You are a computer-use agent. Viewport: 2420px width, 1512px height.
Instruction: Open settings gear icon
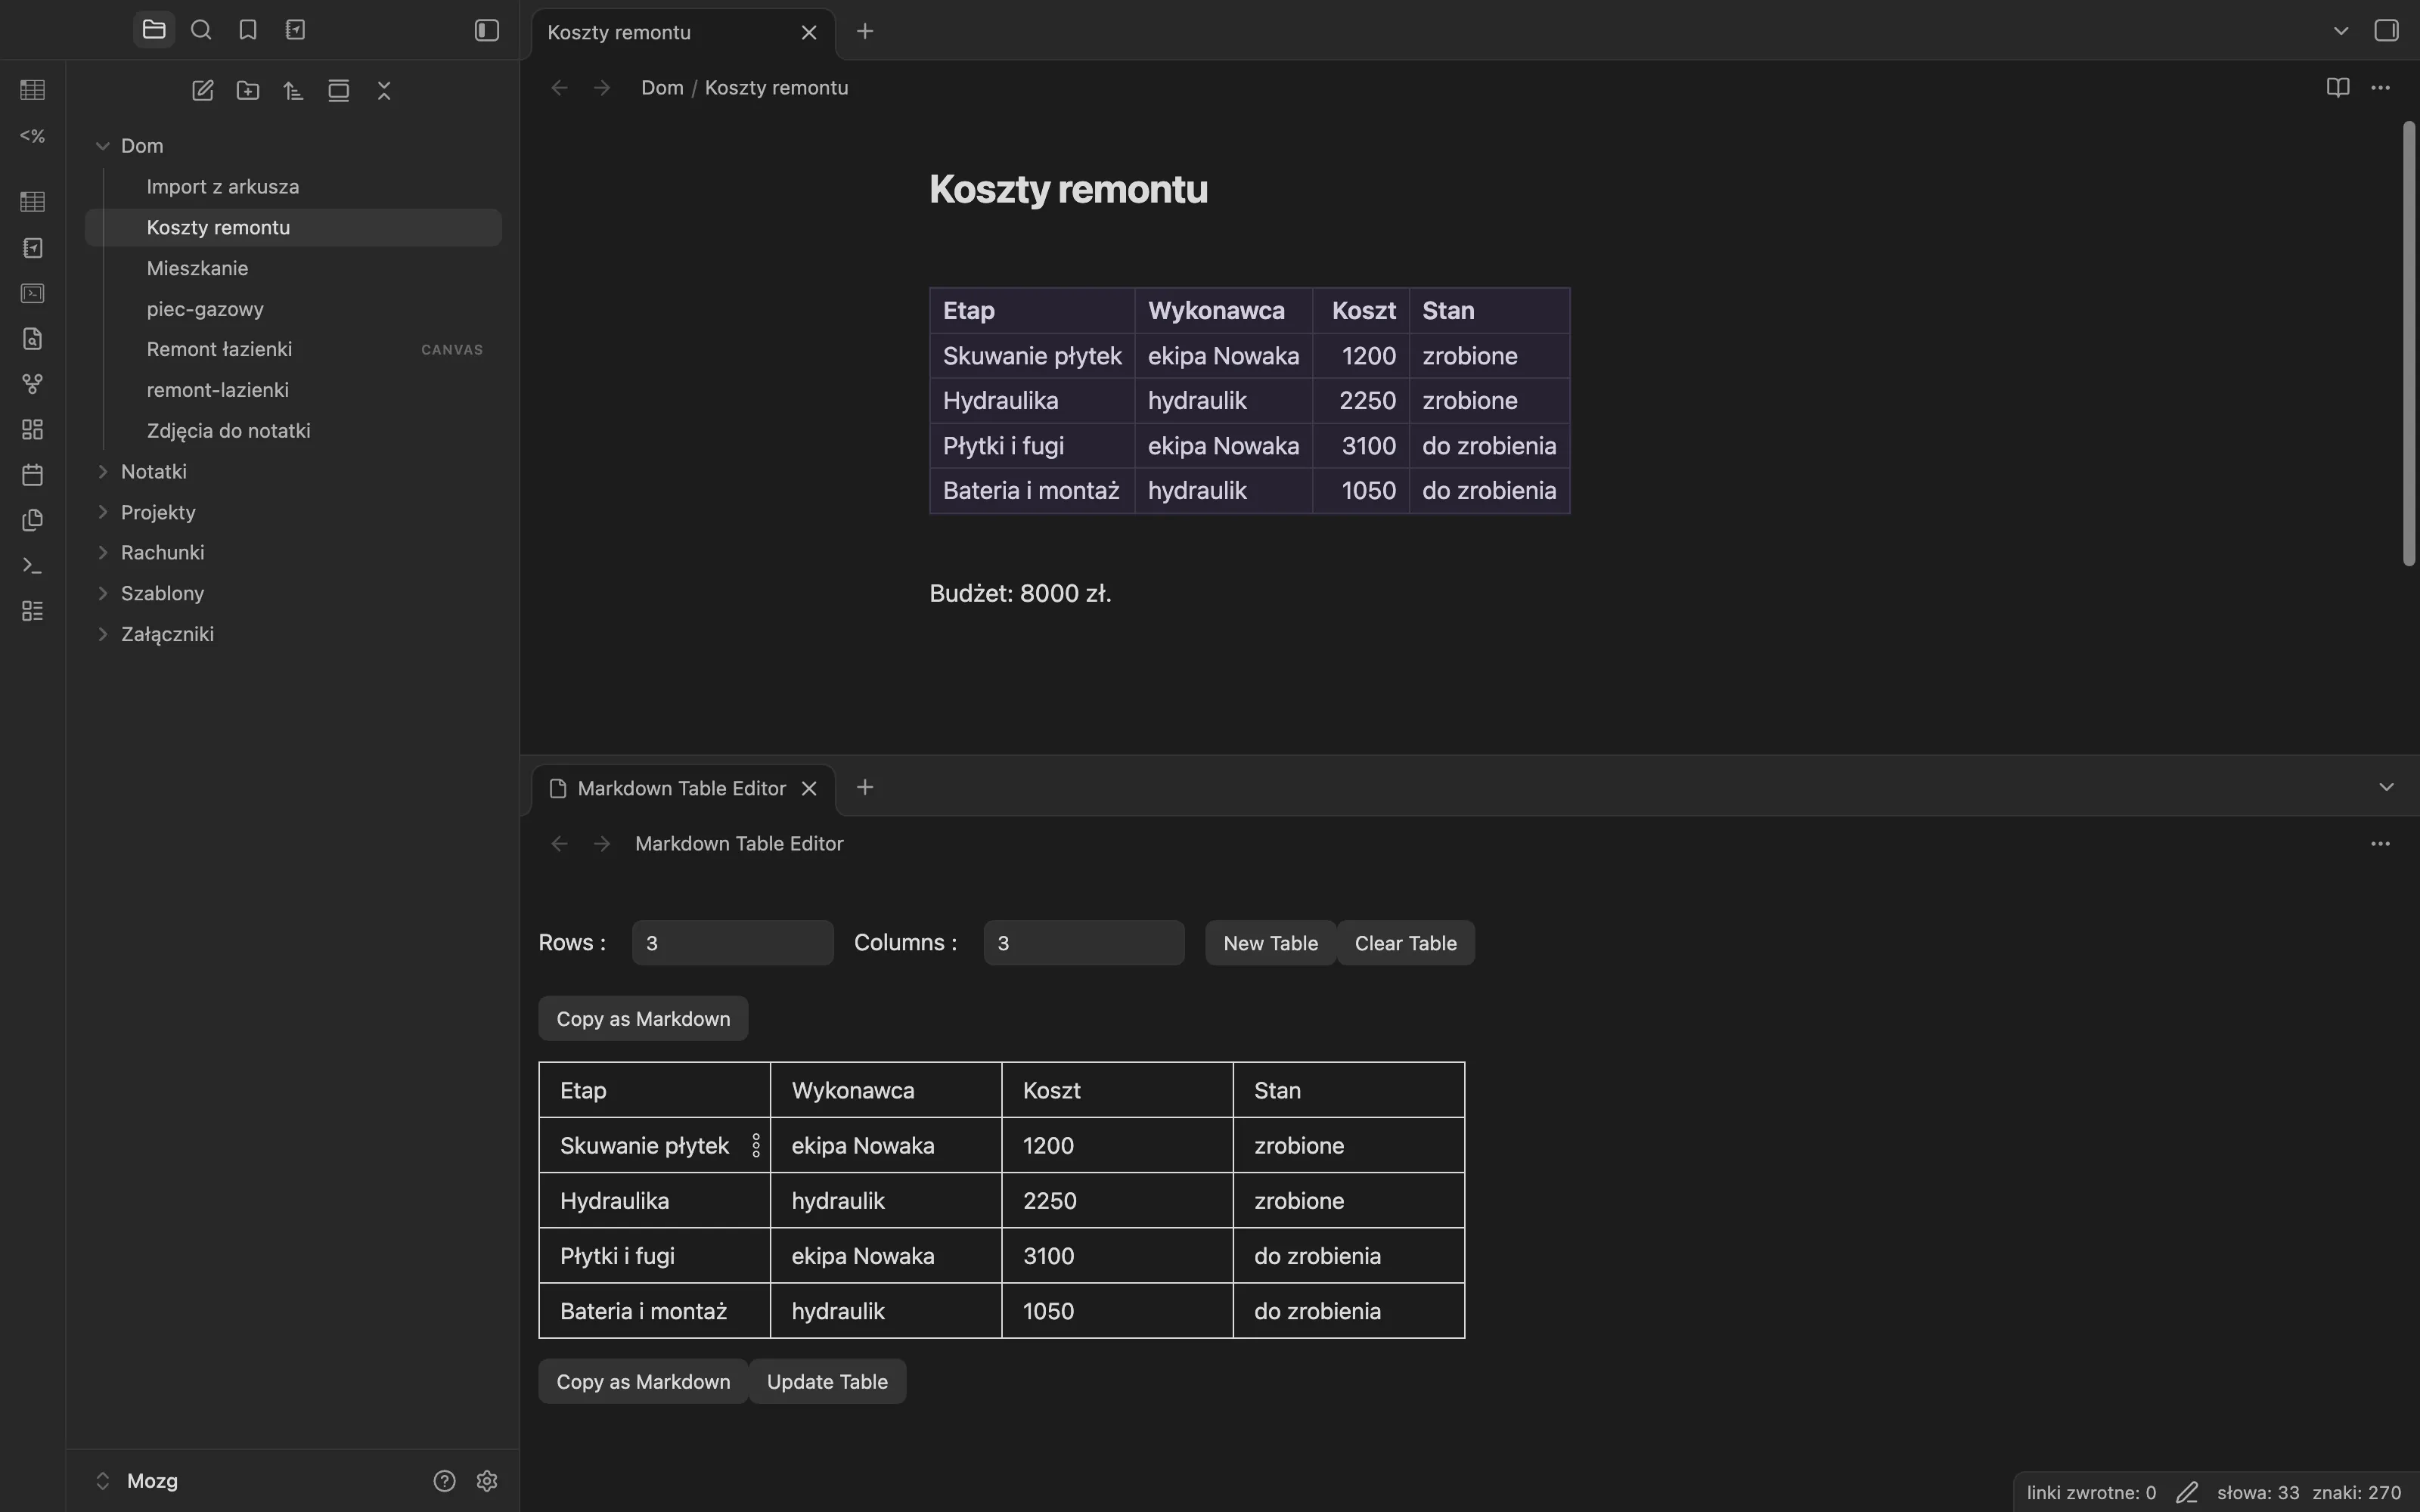(x=487, y=1481)
